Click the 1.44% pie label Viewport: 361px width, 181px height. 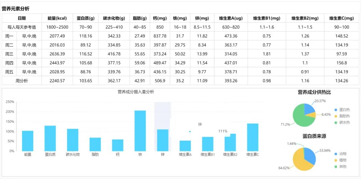(291, 144)
